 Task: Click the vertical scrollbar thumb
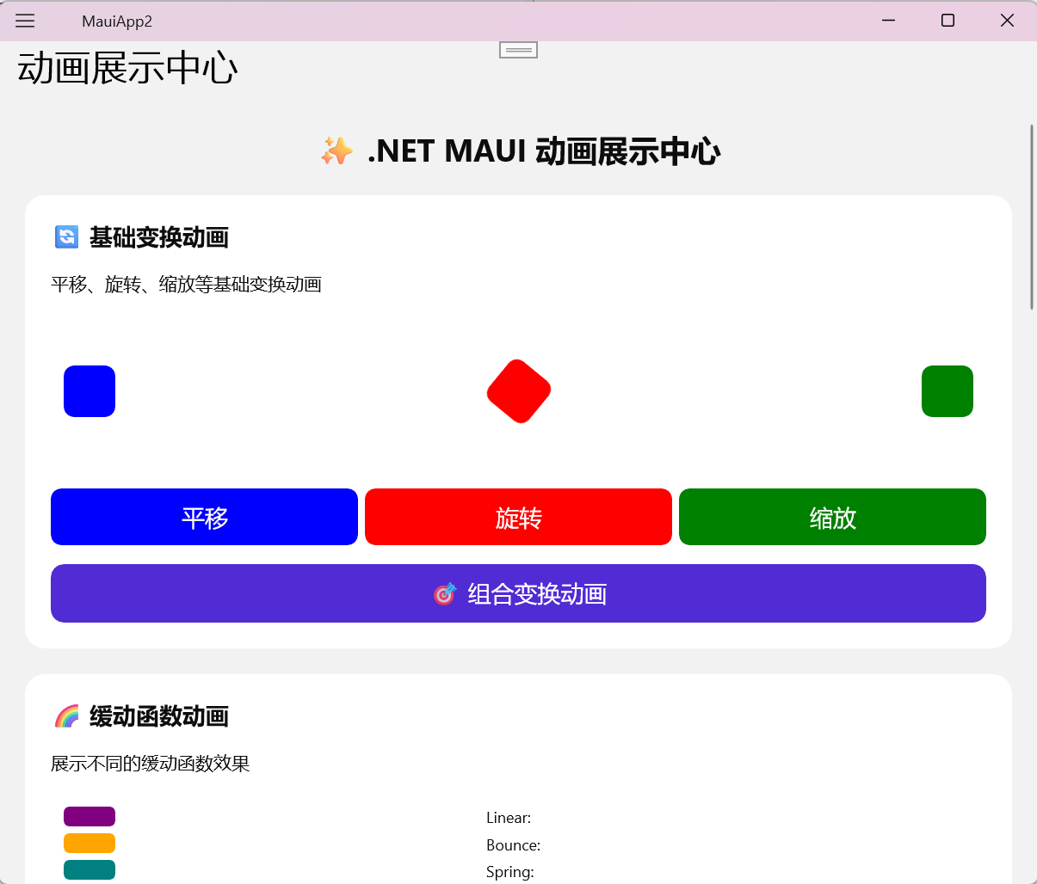pyautogui.click(x=1032, y=217)
